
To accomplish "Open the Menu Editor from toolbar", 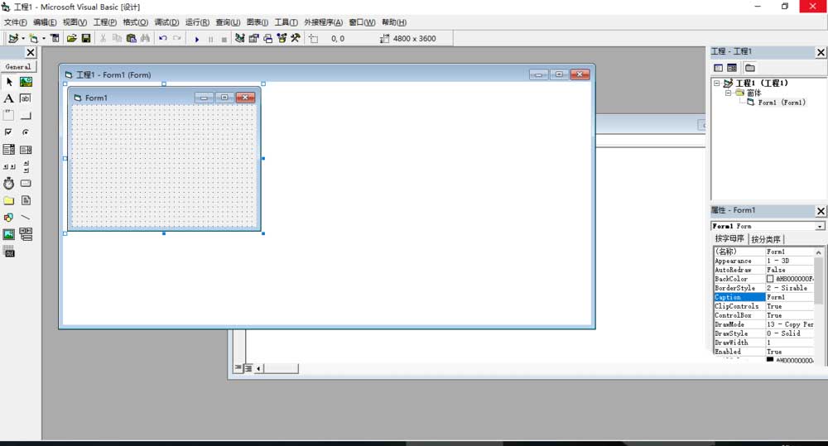I will click(55, 39).
